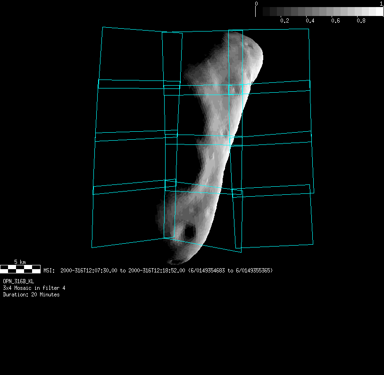Viewport: 384px width, 375px height.
Task: Click the 'MSI:' instrument label
Action: [x=49, y=271]
